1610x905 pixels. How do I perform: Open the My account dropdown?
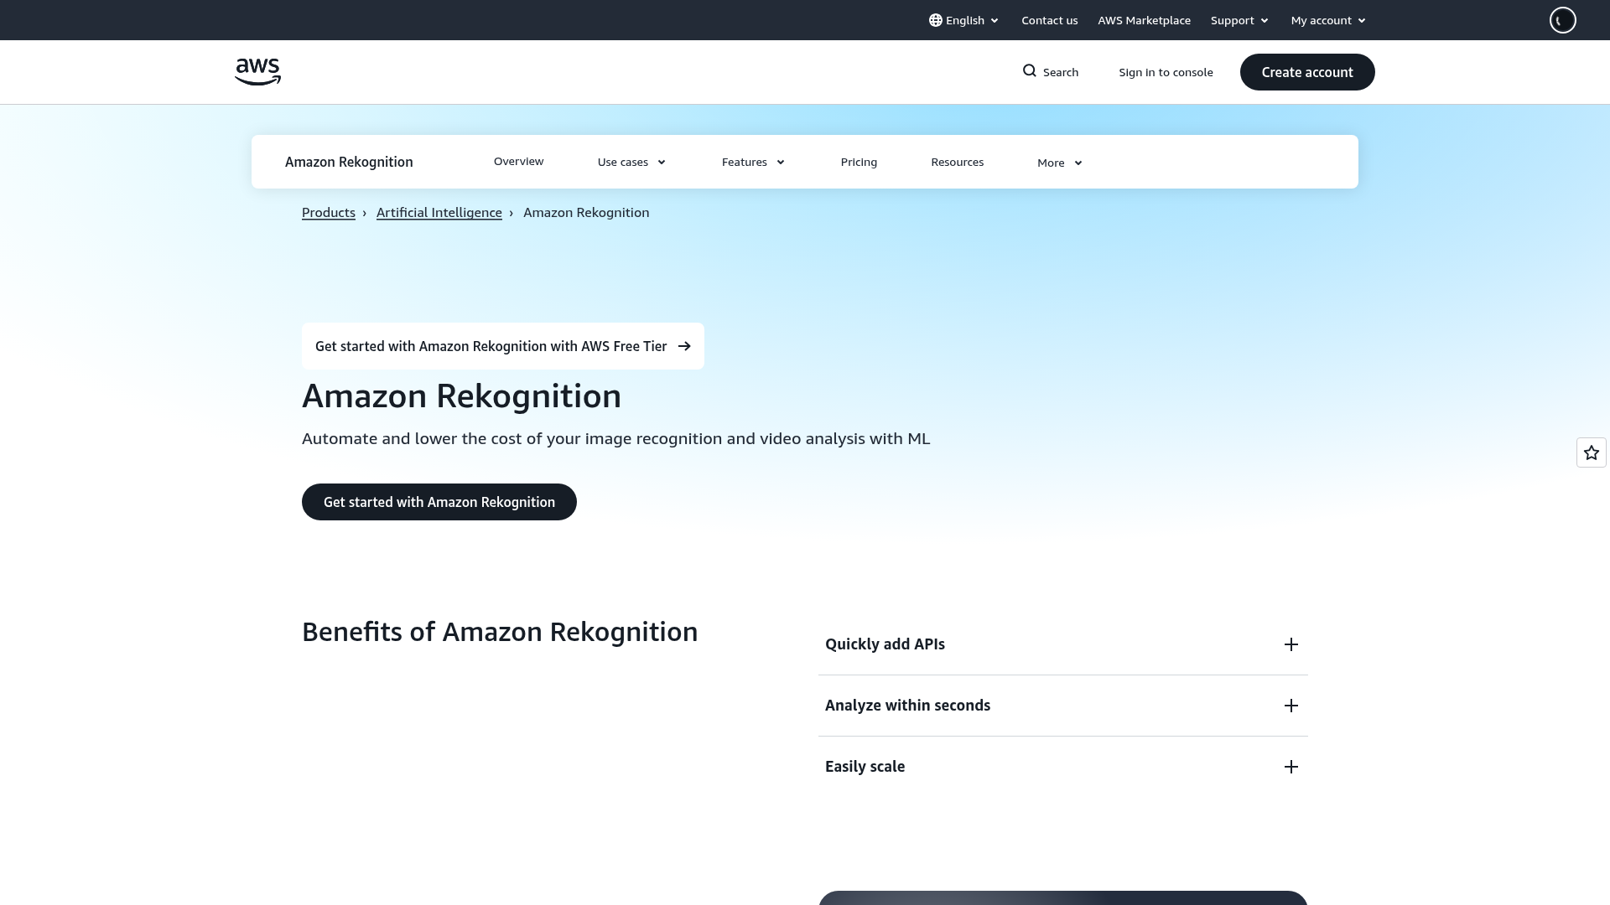[1327, 19]
